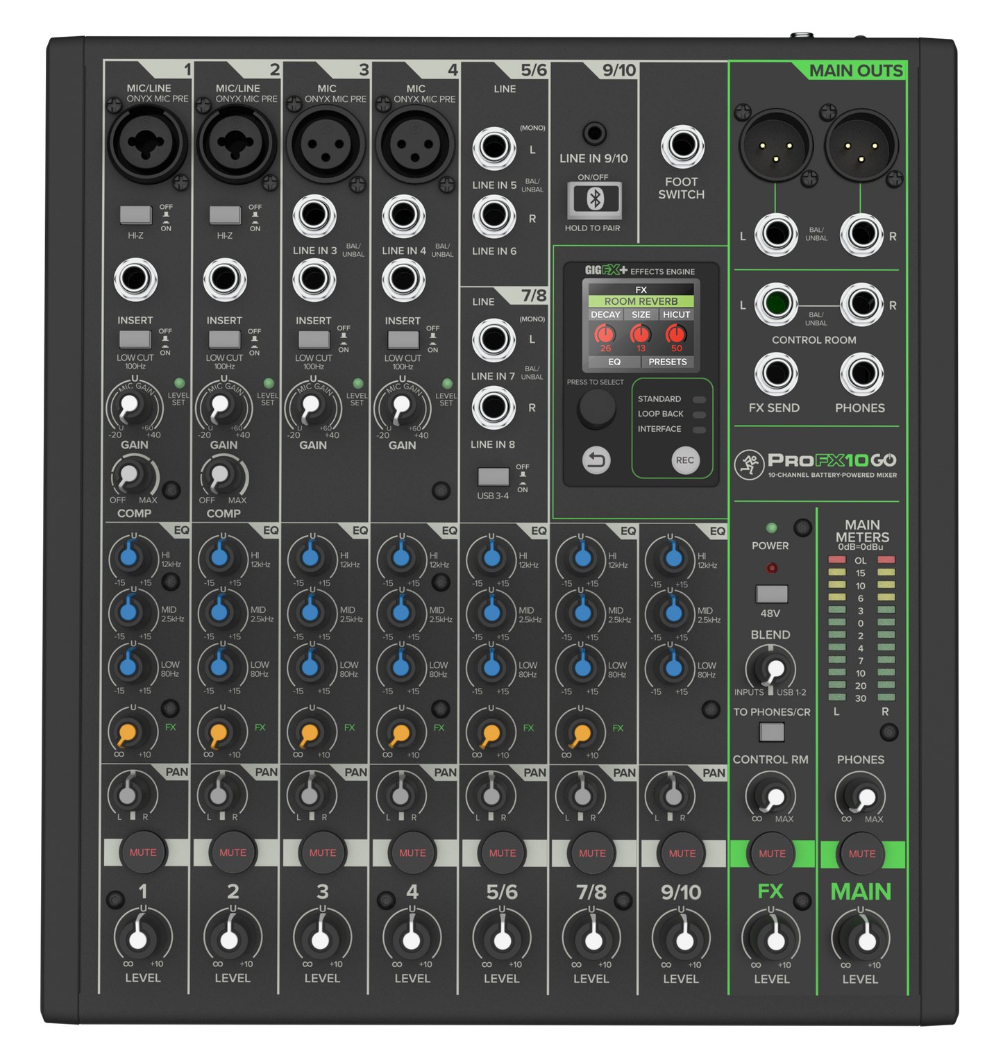
Task: Select the SIZE effect parameter
Action: [642, 314]
